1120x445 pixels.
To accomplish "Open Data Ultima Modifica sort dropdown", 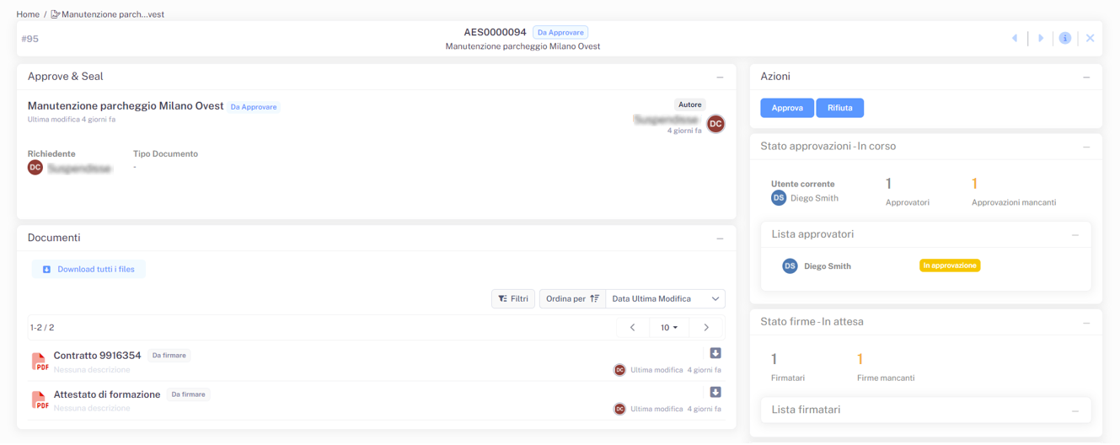I will pyautogui.click(x=665, y=299).
